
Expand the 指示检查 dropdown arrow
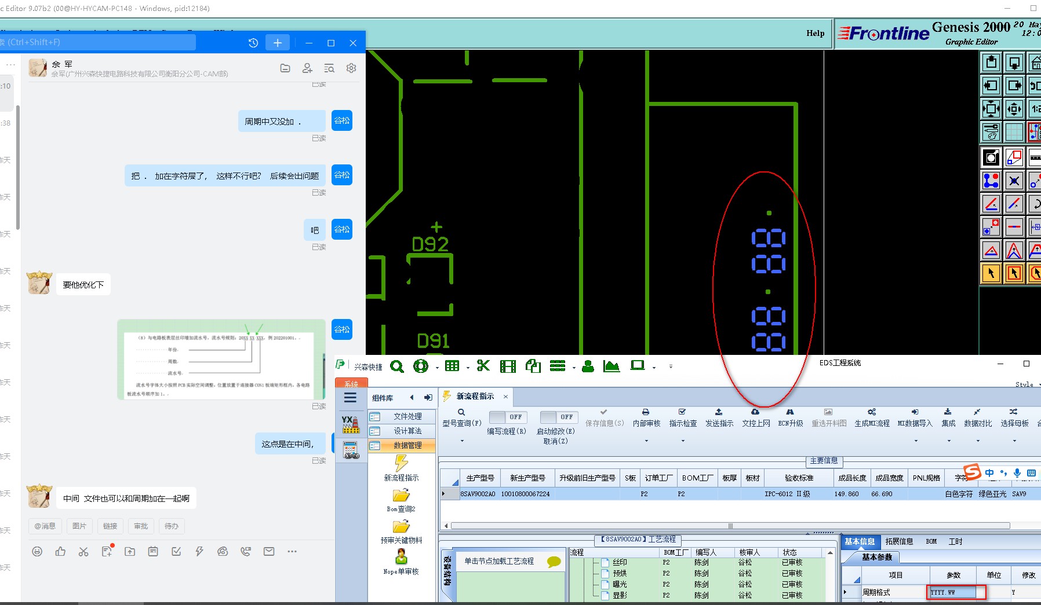point(683,441)
